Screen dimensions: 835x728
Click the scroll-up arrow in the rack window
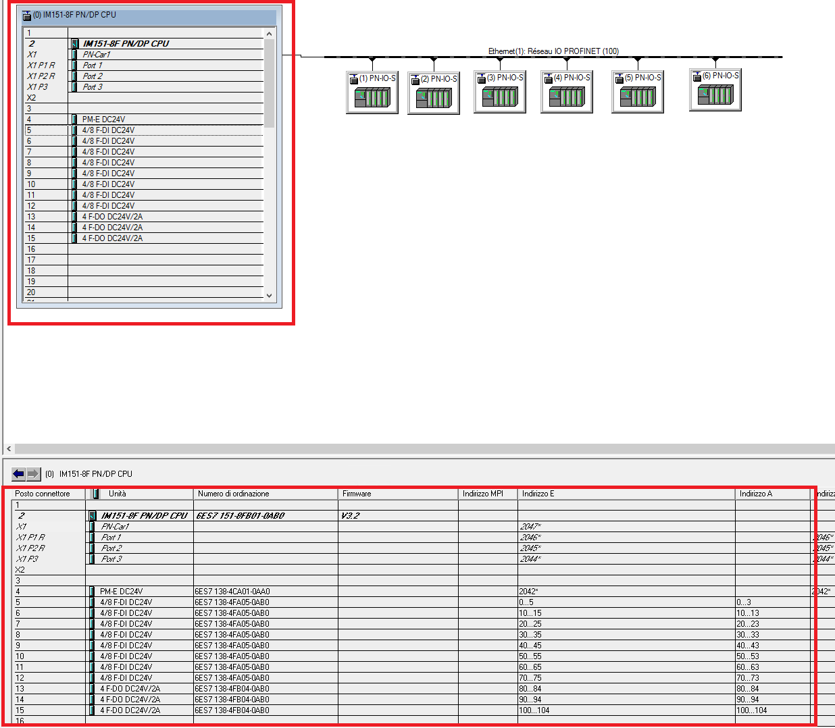click(x=269, y=34)
